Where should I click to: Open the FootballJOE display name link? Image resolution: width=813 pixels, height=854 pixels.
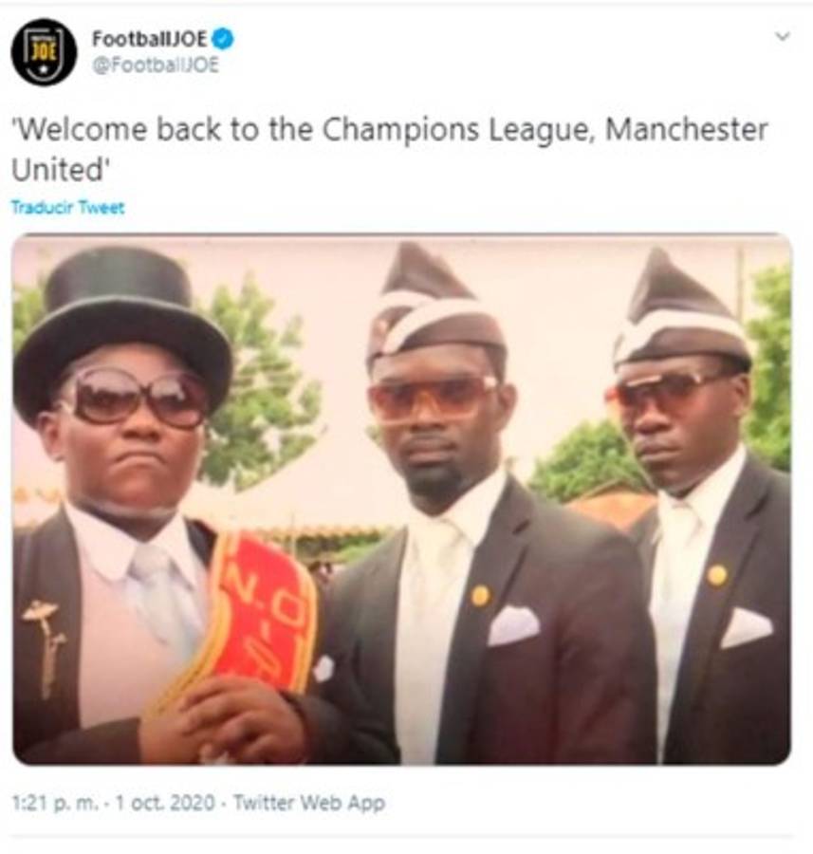[x=149, y=39]
